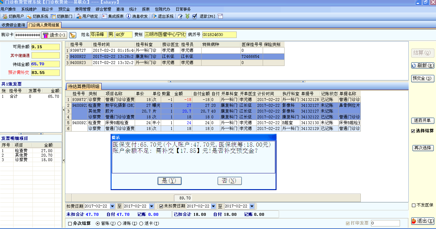Open the 扣费日期 start date dropdown
This screenshot has width=436, height=229.
(112, 206)
